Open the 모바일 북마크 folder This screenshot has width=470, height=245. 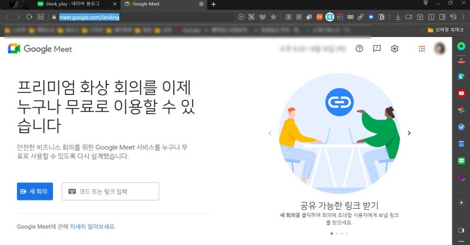point(445,30)
